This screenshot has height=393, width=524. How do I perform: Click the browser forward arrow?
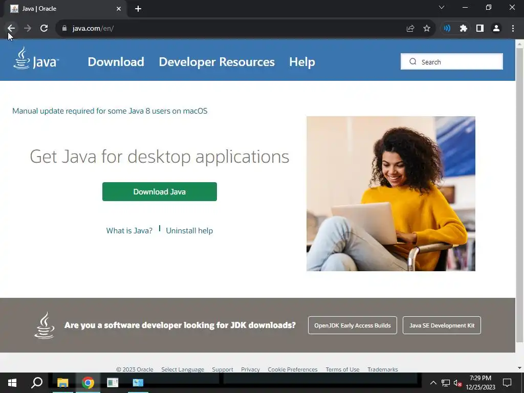click(28, 29)
